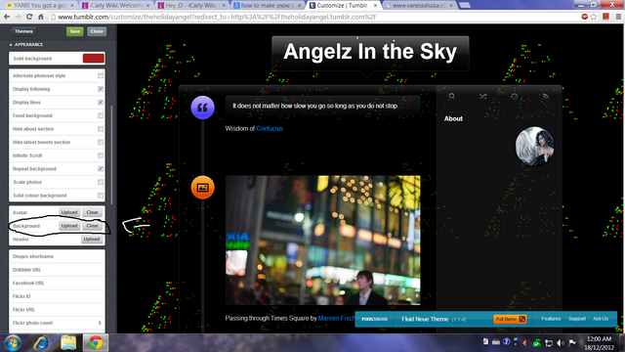625x352 pixels.
Task: Open the red Solid background color swatch
Action: 94,59
